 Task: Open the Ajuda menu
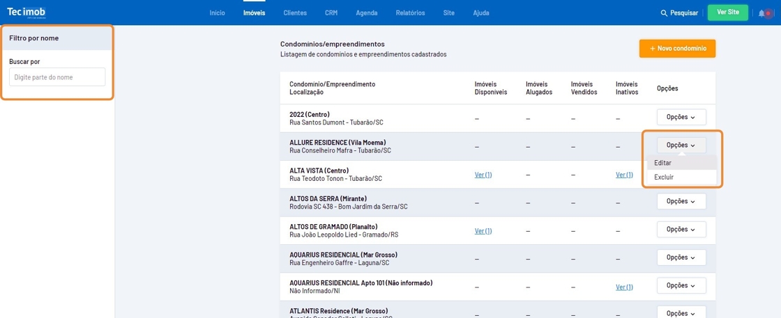pos(480,13)
